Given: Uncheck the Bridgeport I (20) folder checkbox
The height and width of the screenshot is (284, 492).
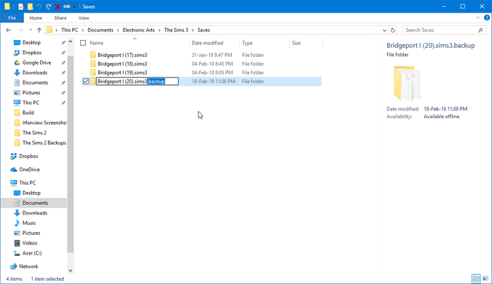Looking at the screenshot, I should click(86, 82).
